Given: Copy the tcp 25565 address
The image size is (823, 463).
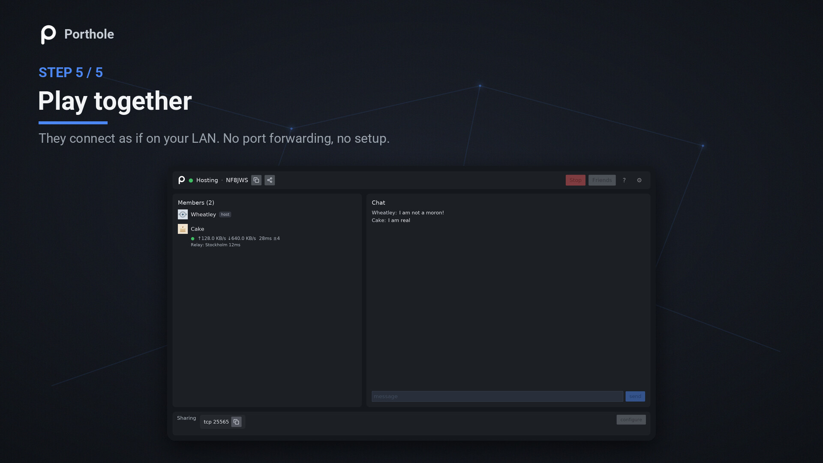Looking at the screenshot, I should click(x=236, y=422).
